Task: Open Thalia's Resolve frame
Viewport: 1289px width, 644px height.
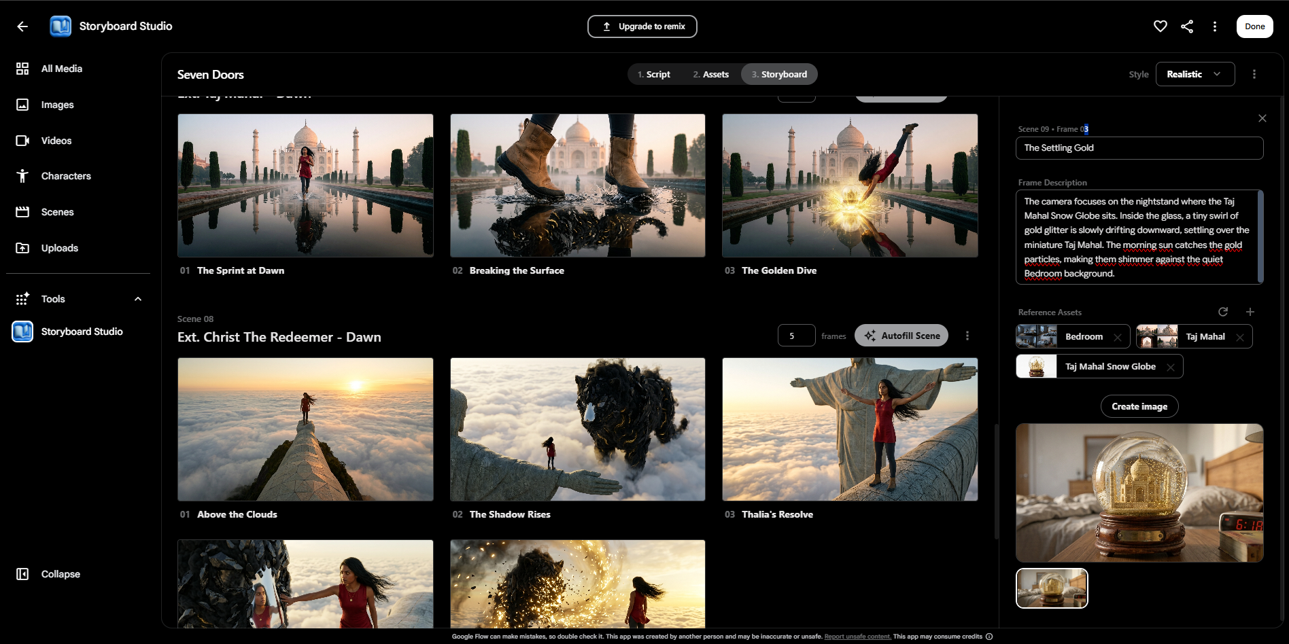Action: [x=850, y=429]
